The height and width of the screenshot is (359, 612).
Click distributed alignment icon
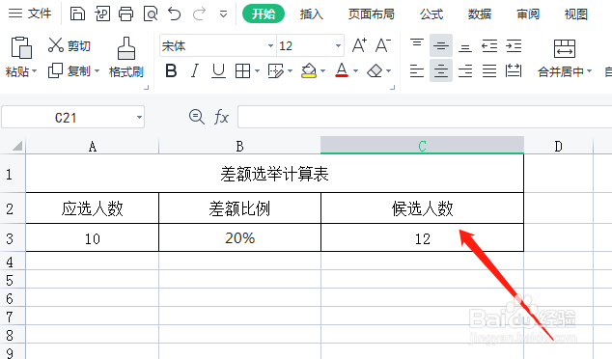(x=514, y=71)
